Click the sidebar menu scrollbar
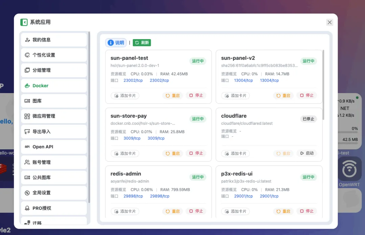Image resolution: width=365 pixels, height=235 pixels. [89, 117]
